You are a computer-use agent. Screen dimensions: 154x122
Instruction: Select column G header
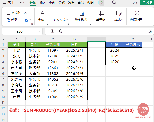133,39
